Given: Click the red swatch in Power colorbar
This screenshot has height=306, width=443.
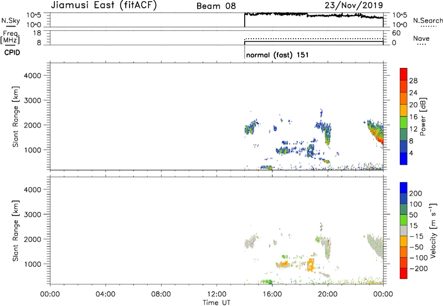Looking at the screenshot, I should coord(404,75).
